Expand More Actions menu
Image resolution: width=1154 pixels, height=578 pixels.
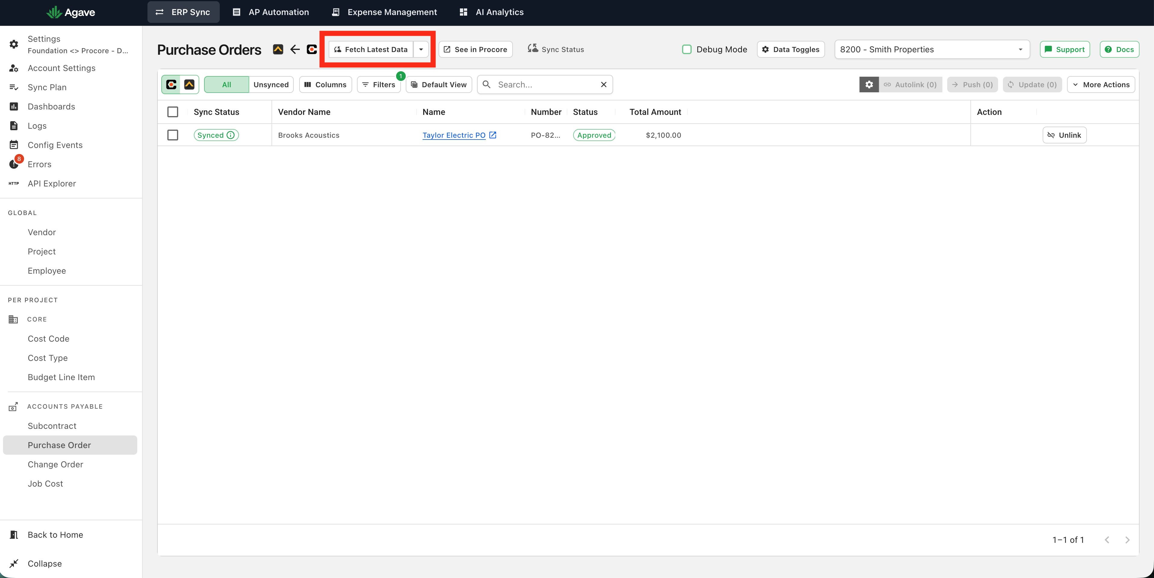(x=1101, y=85)
